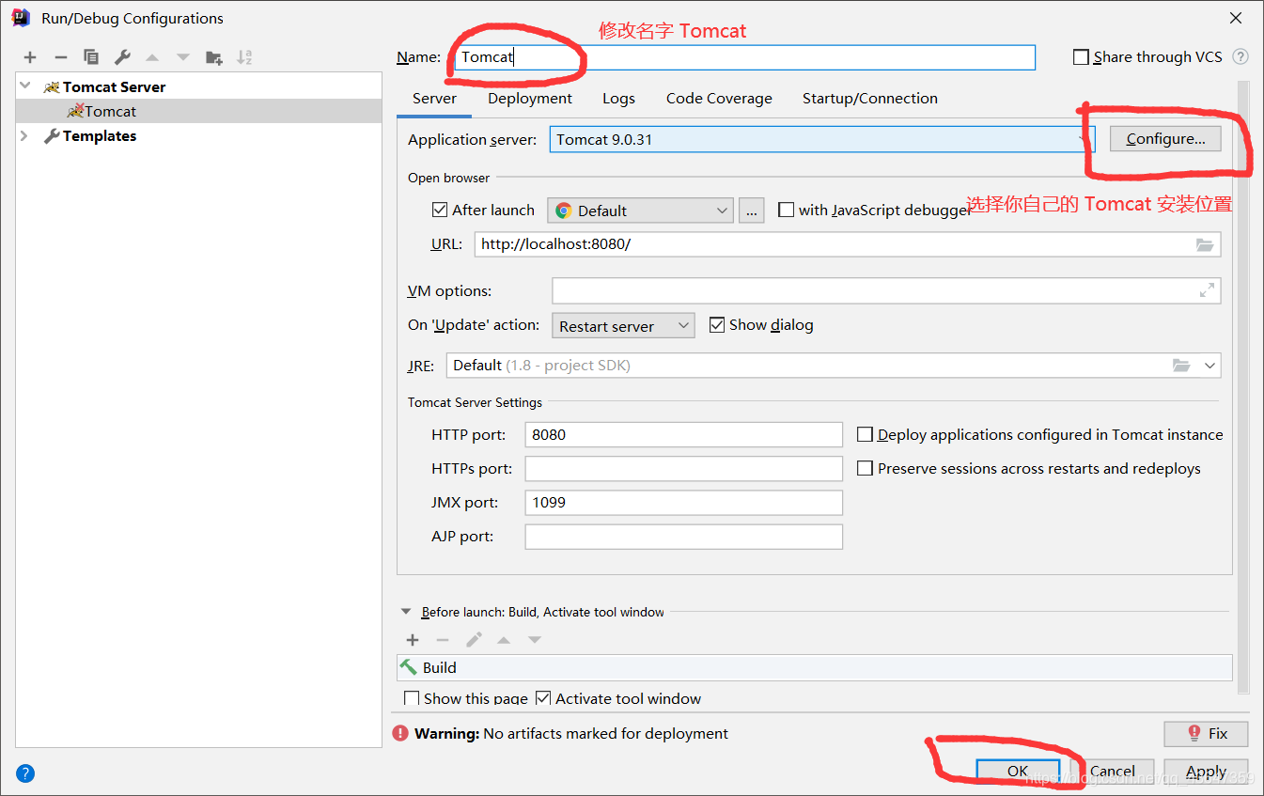The width and height of the screenshot is (1264, 796).
Task: Click the JMX port field
Action: pos(683,503)
